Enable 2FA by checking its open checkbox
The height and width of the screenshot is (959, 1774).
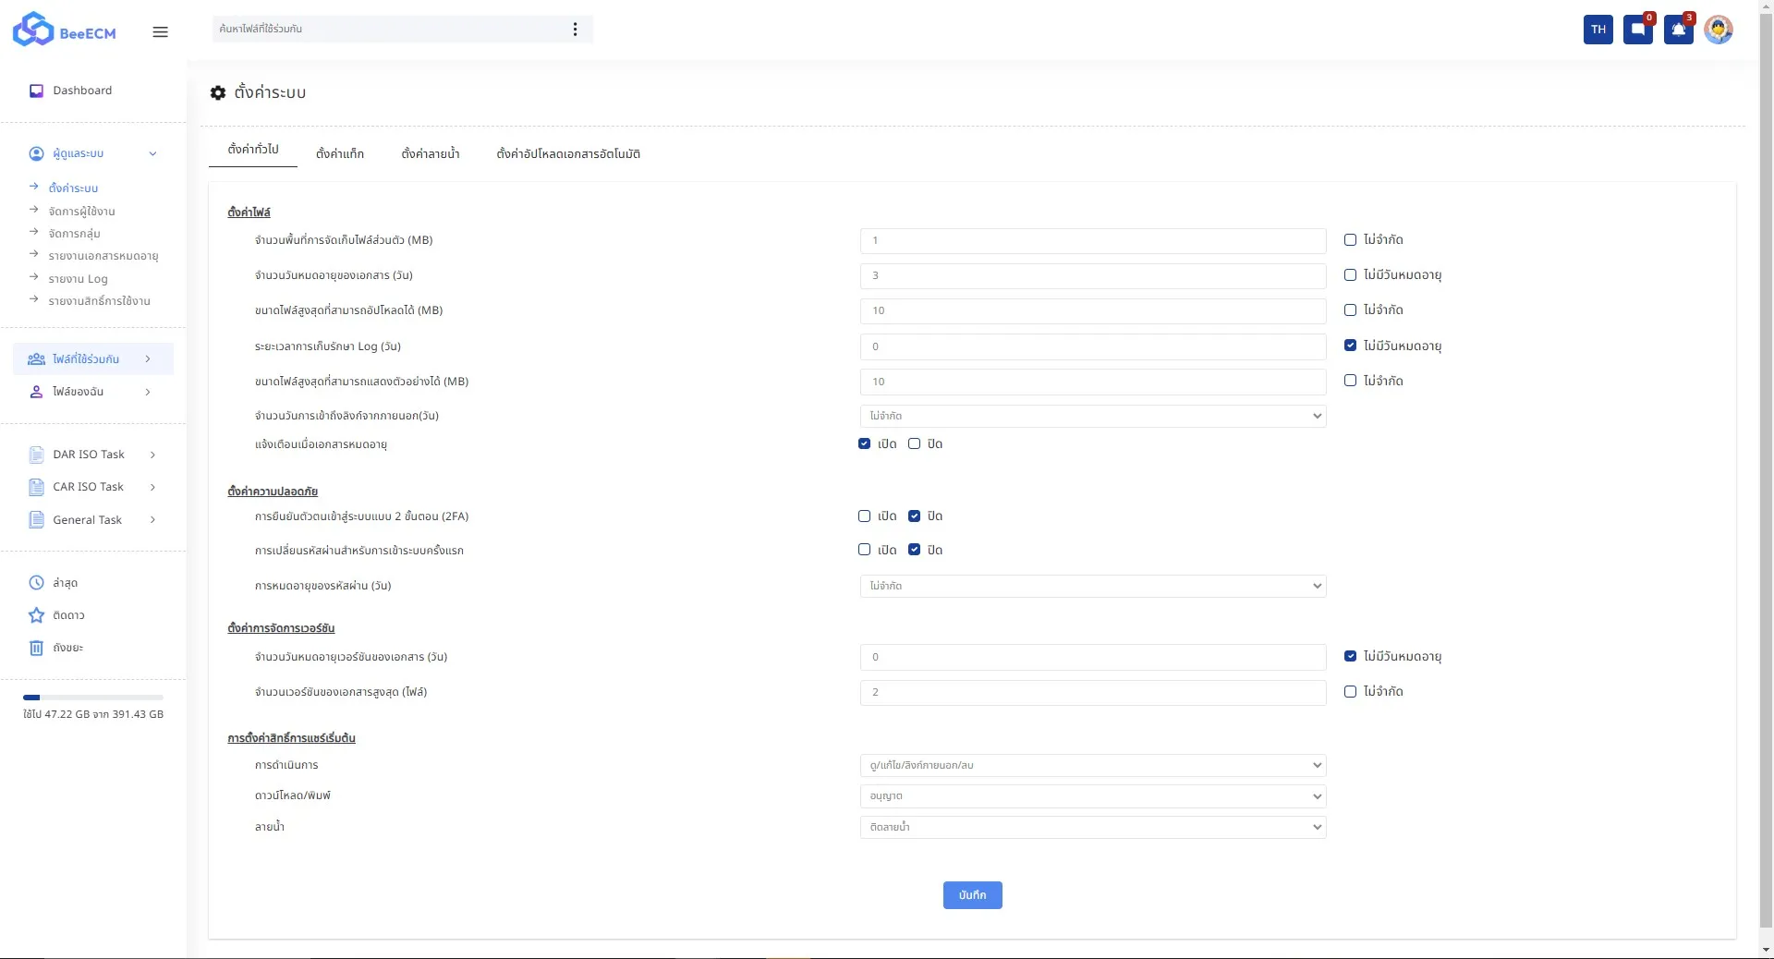pos(864,516)
